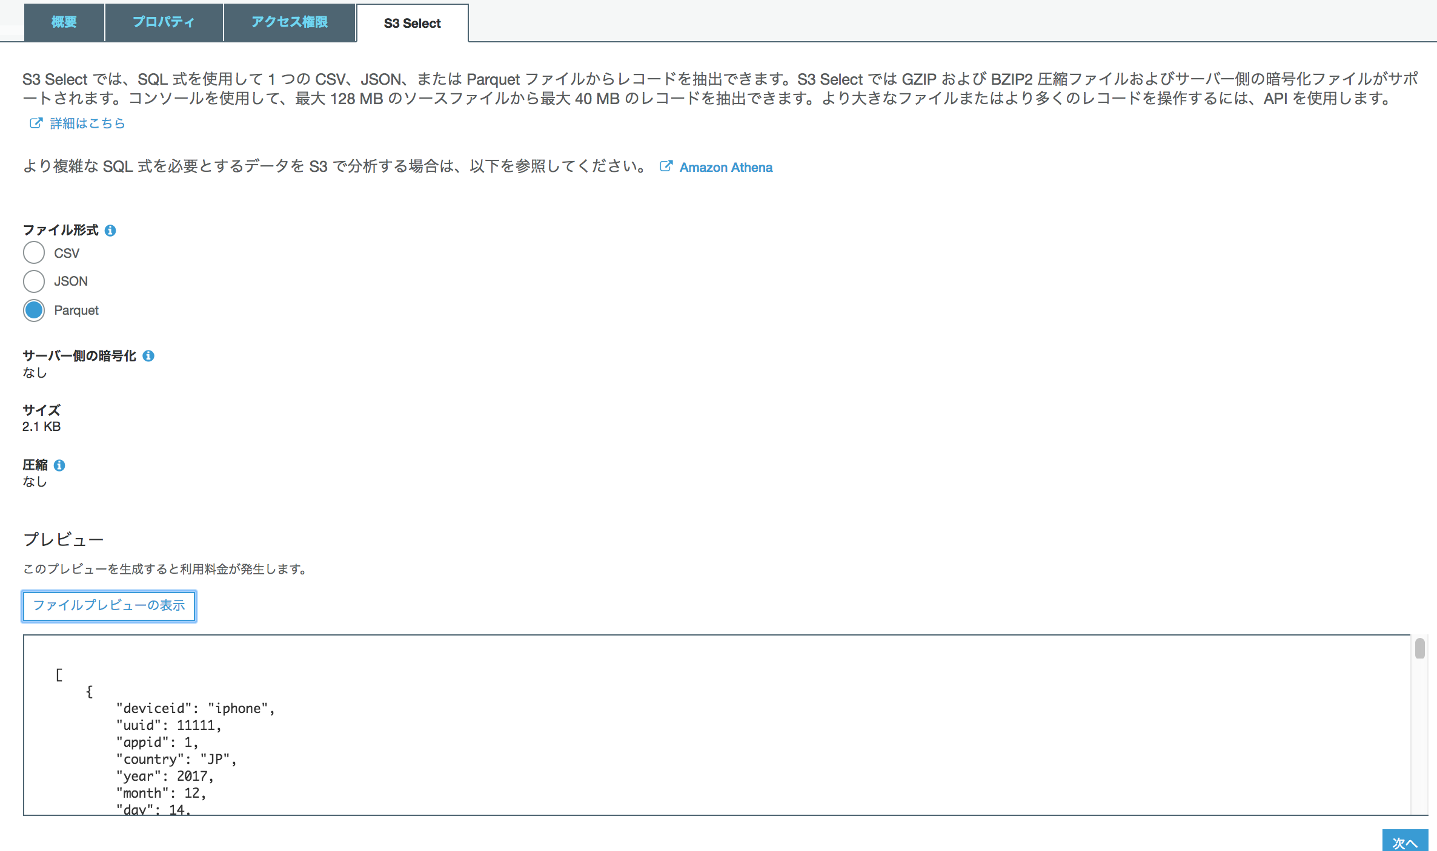Switch to the 概要 tab
This screenshot has width=1437, height=851.
[x=65, y=21]
